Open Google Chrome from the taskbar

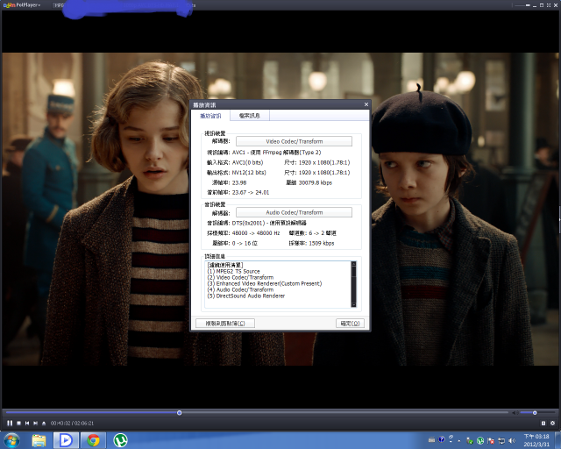click(x=94, y=440)
